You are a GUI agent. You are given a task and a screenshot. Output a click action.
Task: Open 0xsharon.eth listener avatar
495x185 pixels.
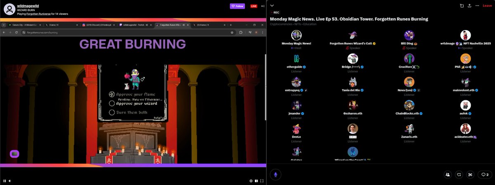point(353,105)
